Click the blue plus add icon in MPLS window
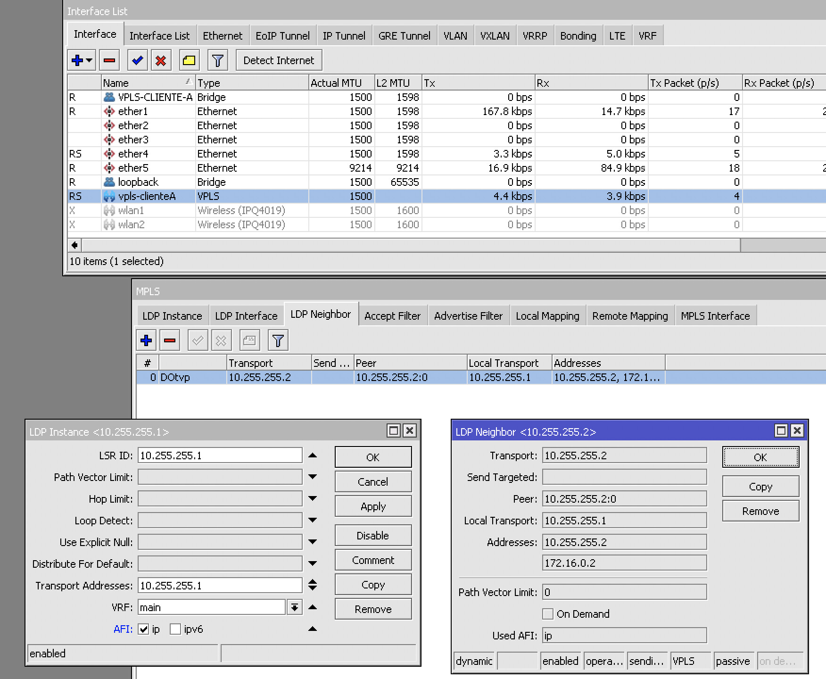The width and height of the screenshot is (826, 679). click(146, 340)
